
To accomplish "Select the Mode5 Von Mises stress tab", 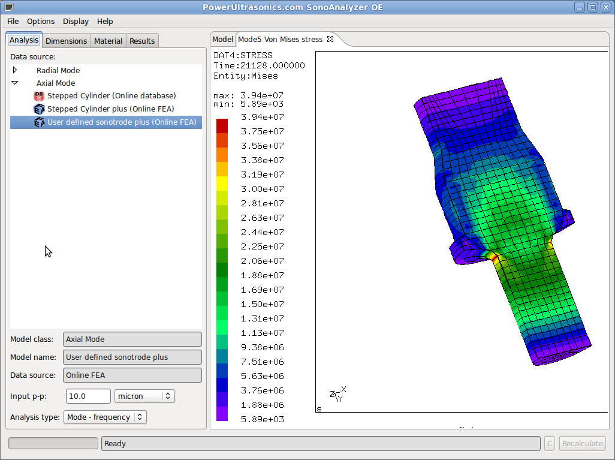I will coord(280,39).
